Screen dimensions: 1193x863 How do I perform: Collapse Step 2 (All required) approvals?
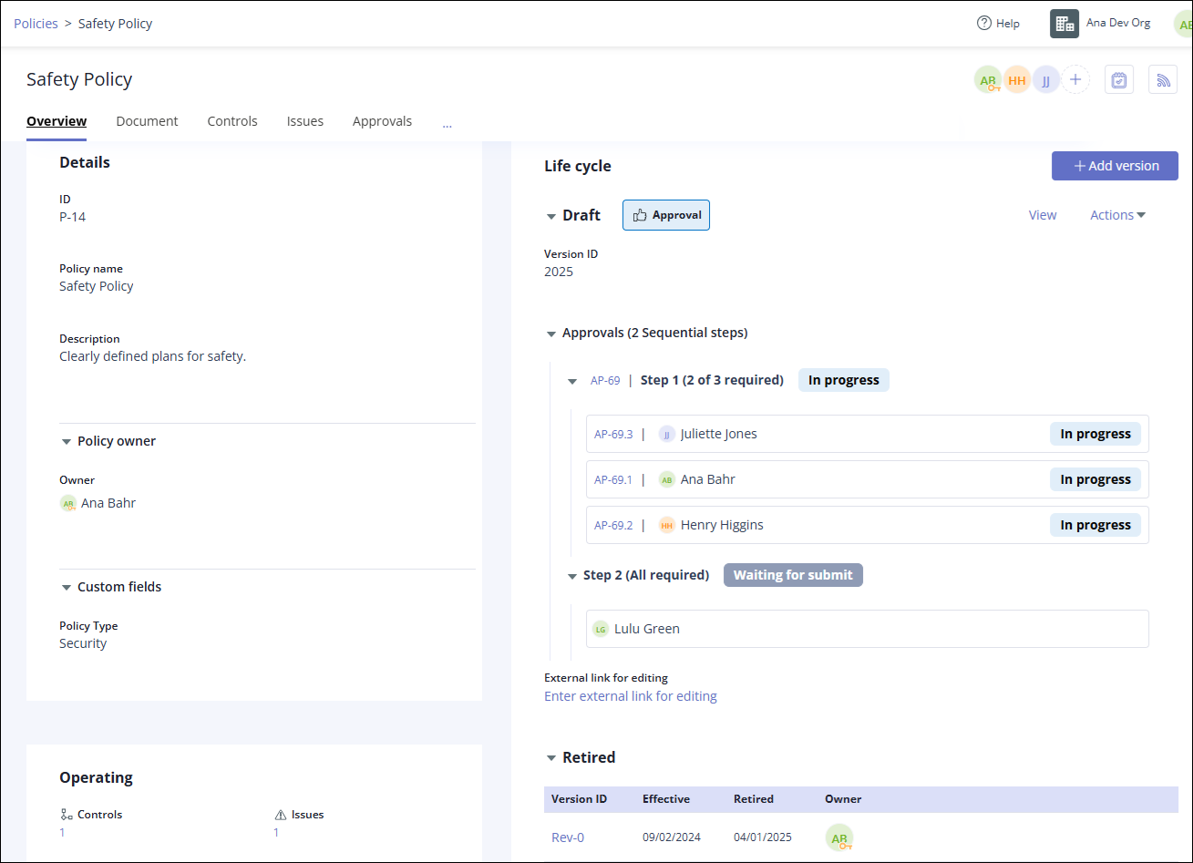[x=572, y=576]
